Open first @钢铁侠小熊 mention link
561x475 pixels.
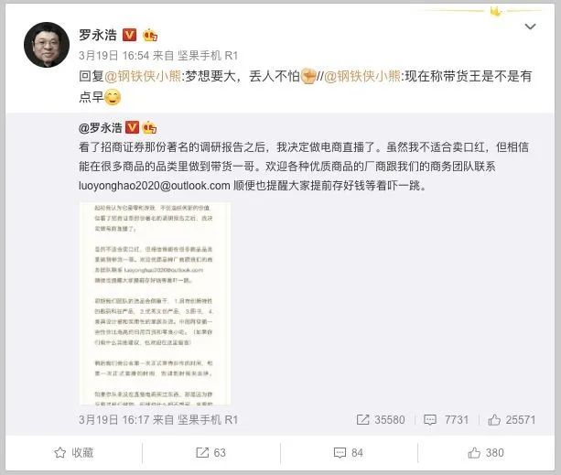[143, 76]
